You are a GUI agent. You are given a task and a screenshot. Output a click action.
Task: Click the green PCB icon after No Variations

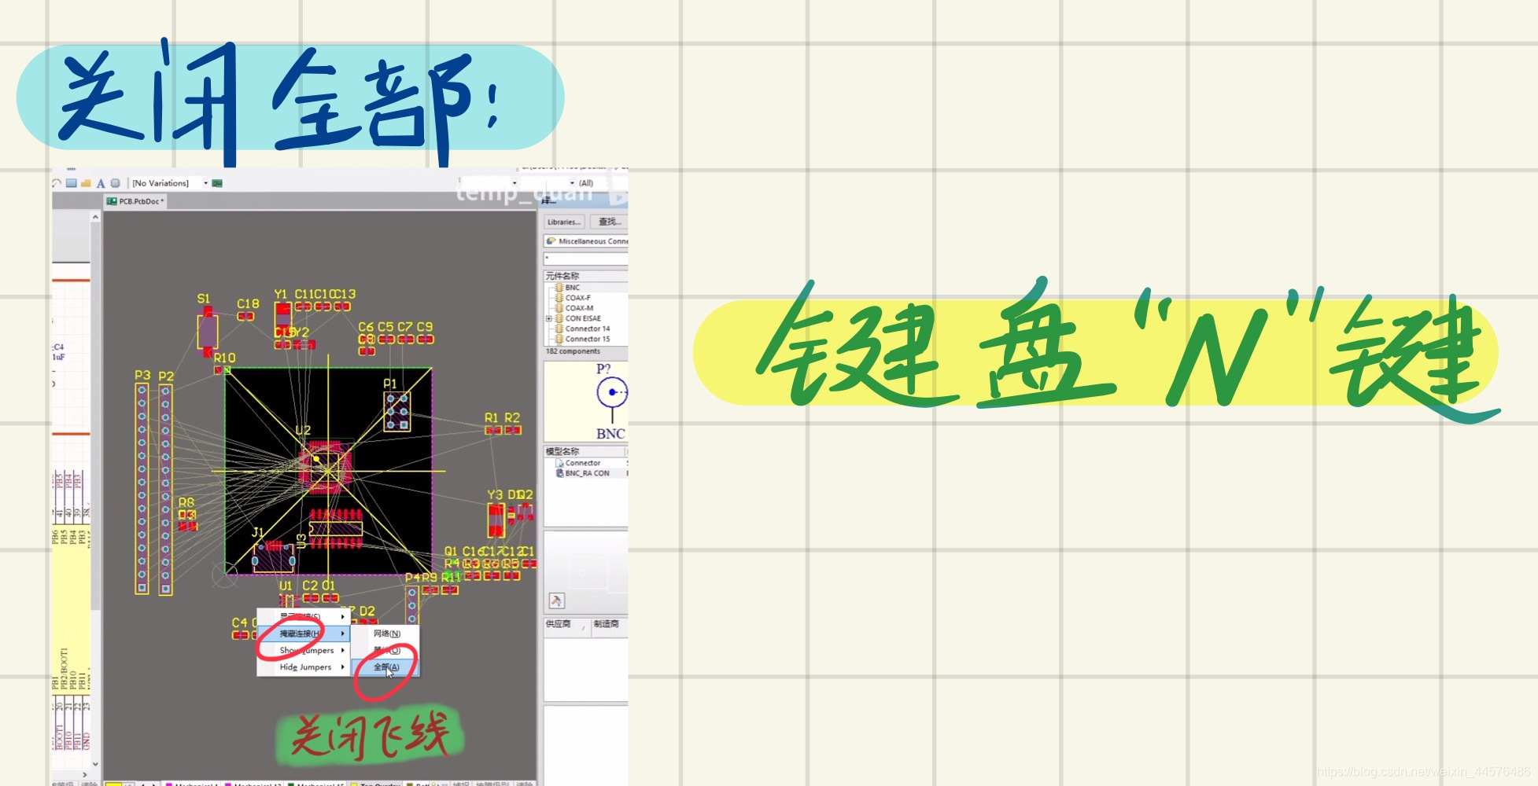click(x=218, y=183)
